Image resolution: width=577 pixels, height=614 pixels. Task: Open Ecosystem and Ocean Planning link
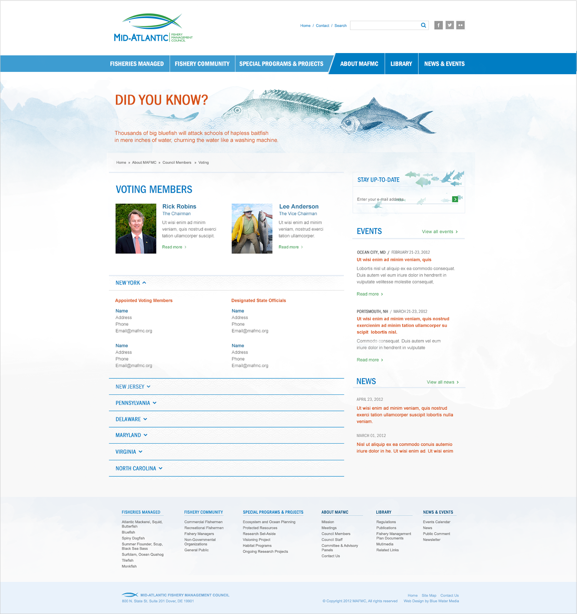(x=269, y=522)
